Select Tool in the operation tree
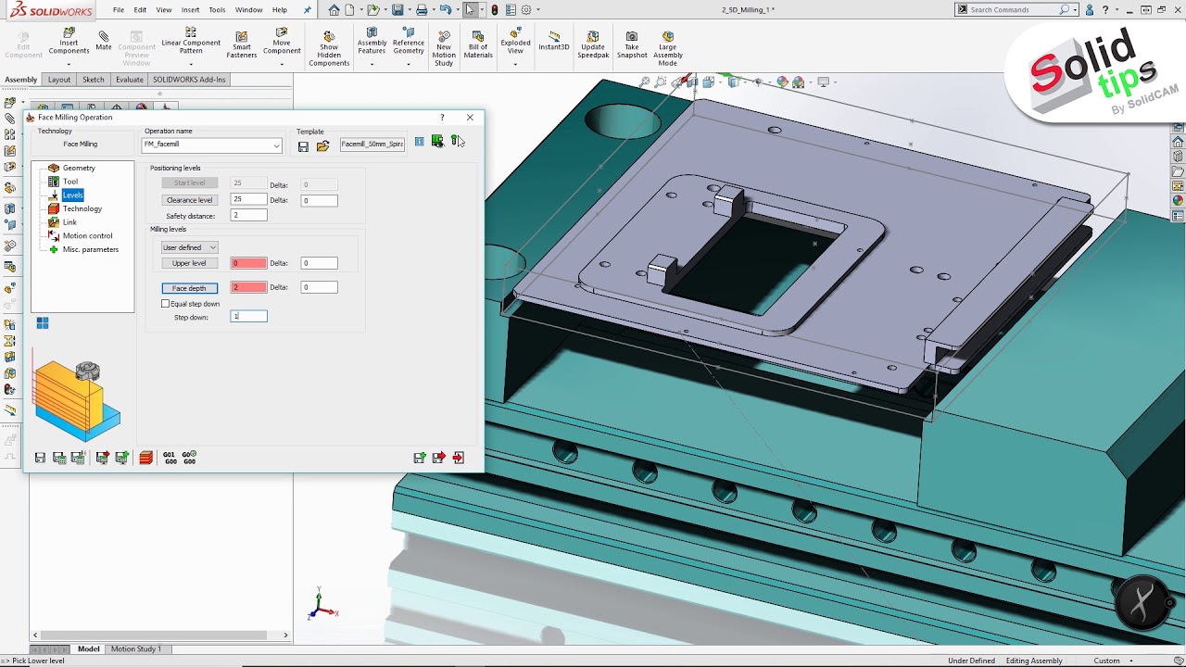1186x667 pixels. click(70, 182)
